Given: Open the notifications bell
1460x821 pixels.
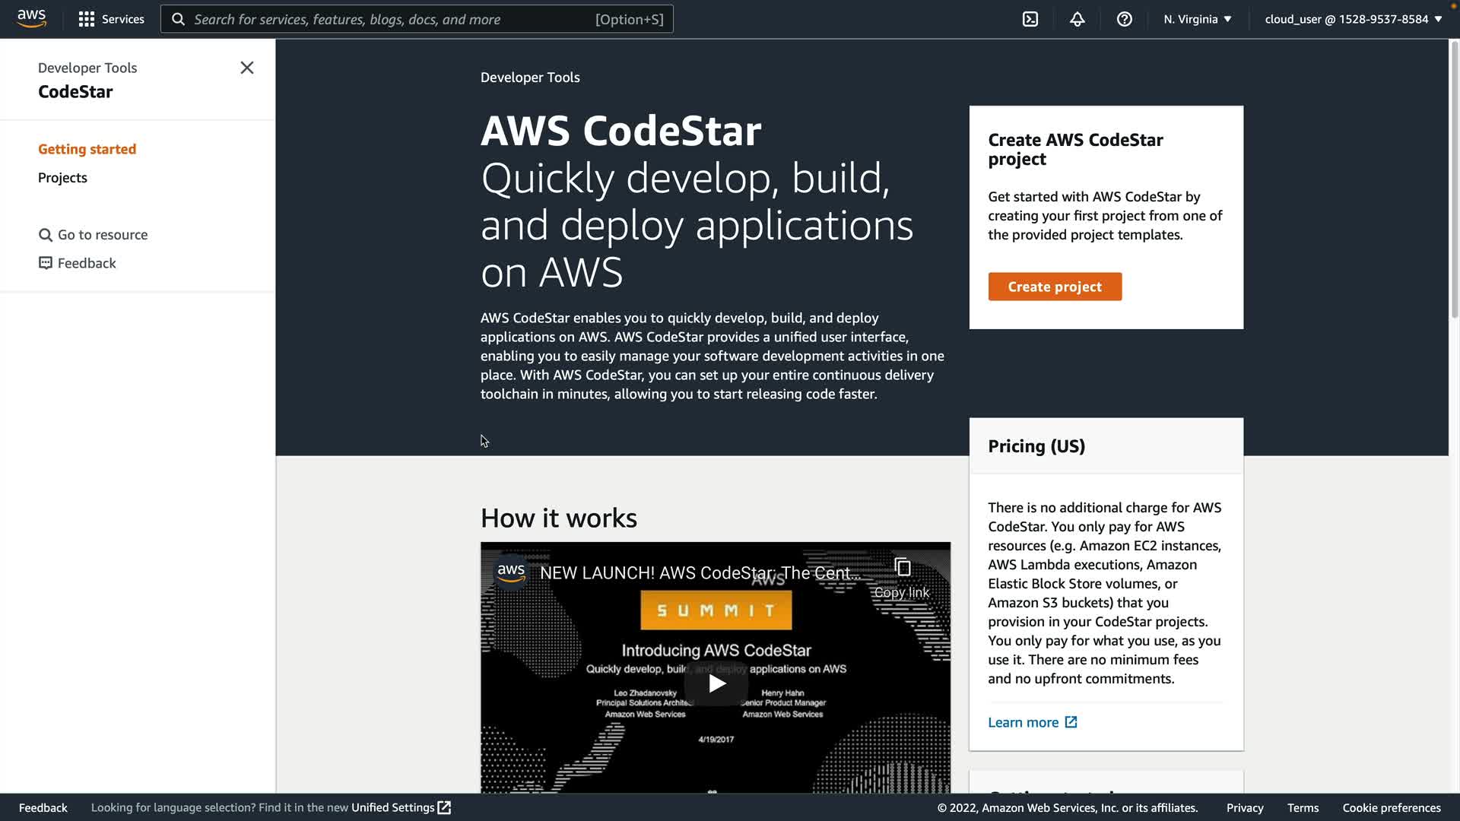Looking at the screenshot, I should 1077,19.
